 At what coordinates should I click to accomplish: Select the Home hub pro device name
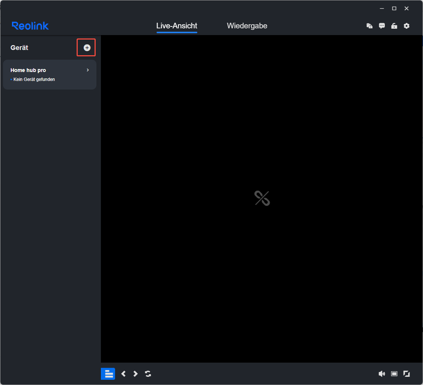tap(28, 70)
